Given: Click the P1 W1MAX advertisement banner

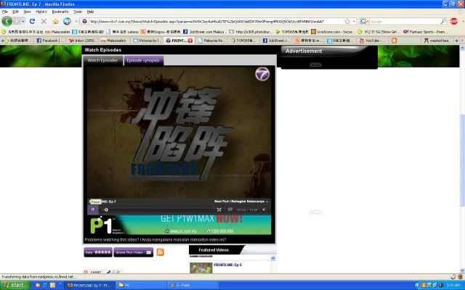Looking at the screenshot, I should [x=179, y=225].
